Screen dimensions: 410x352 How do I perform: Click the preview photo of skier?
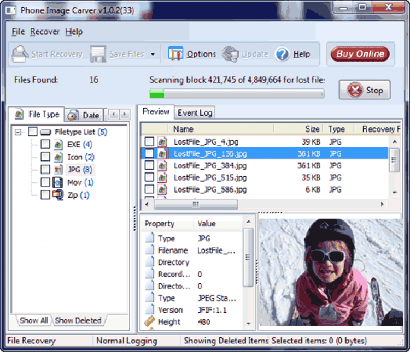331,272
